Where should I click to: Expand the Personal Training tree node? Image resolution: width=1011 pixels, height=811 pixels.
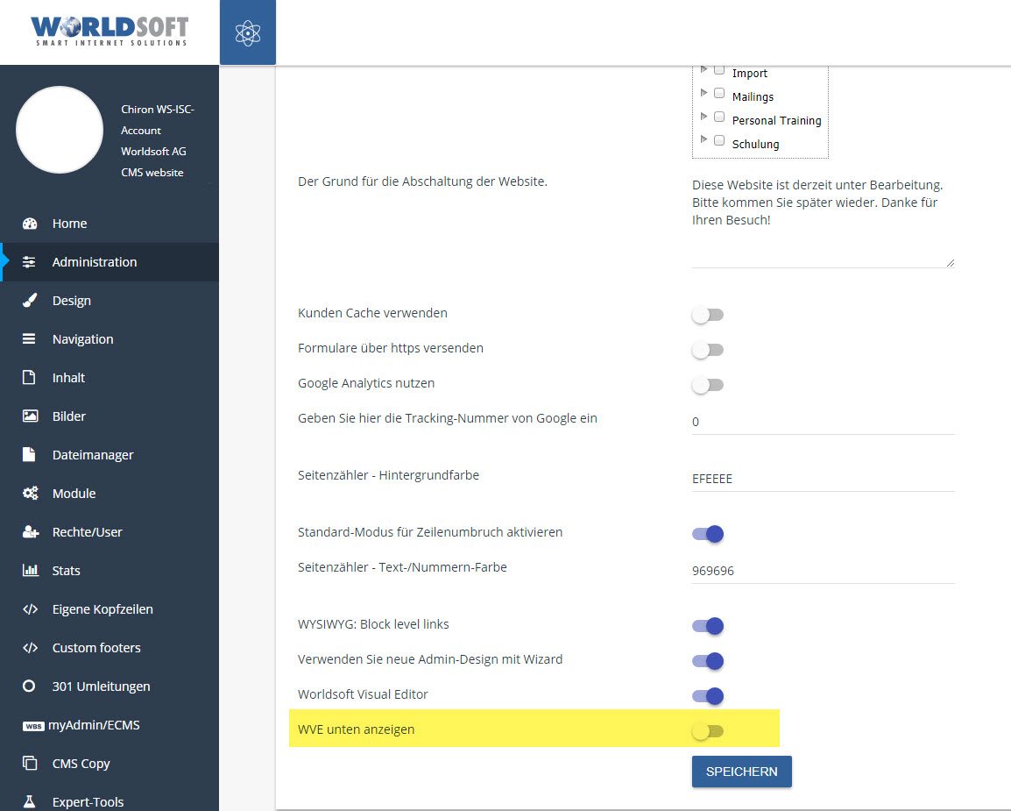[x=703, y=116]
